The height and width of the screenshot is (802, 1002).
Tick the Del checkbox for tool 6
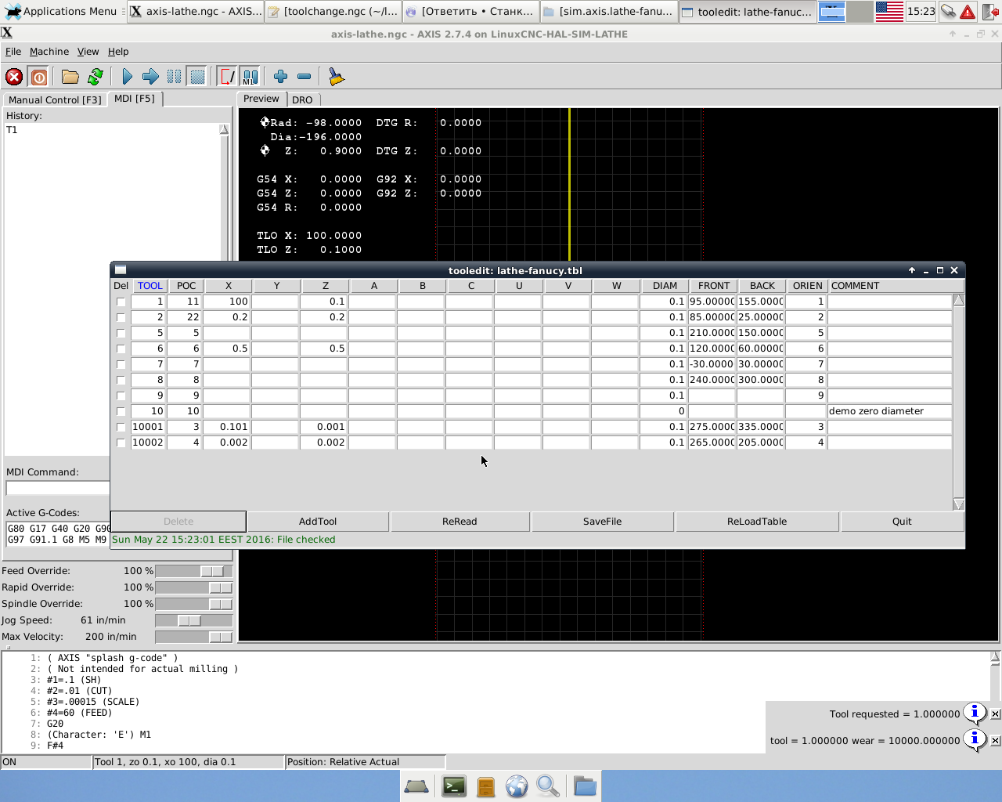pos(121,349)
